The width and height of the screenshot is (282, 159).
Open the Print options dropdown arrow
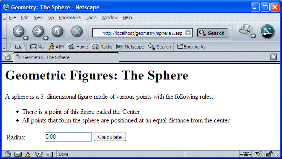point(253,36)
